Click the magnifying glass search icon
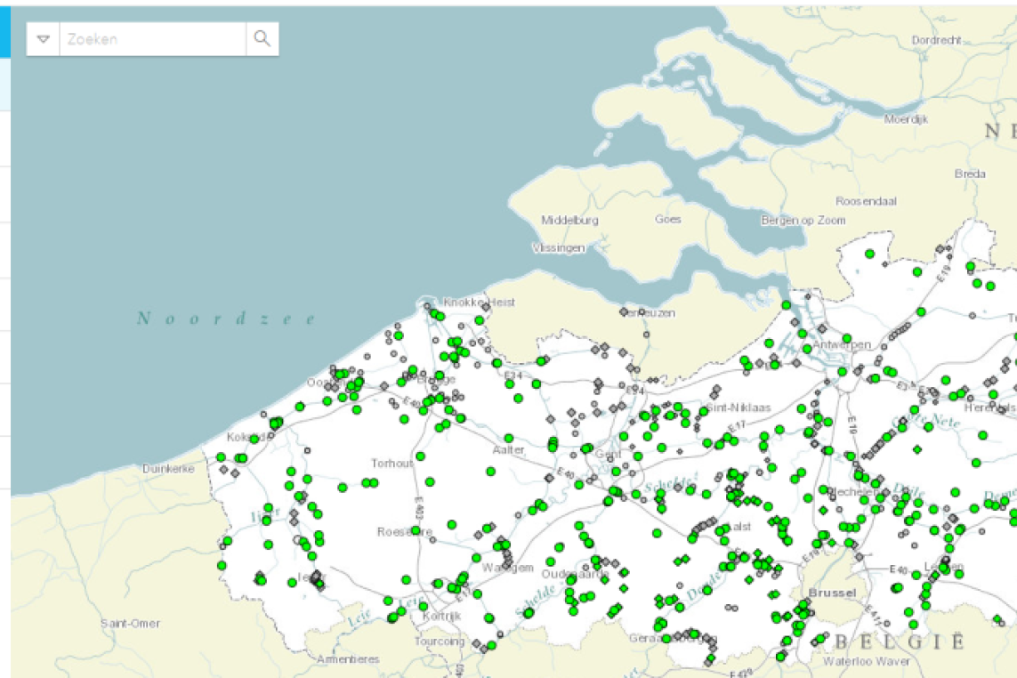Image resolution: width=1017 pixels, height=678 pixels. [262, 38]
